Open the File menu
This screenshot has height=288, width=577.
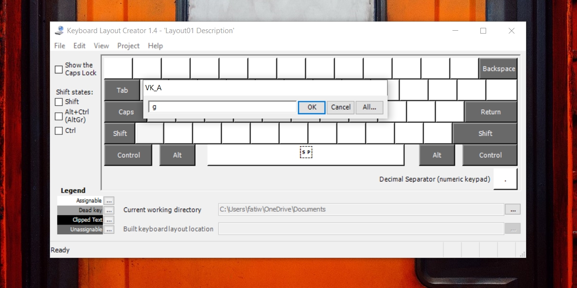[x=59, y=46]
